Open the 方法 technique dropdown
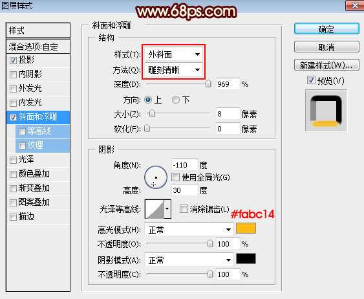This screenshot has height=299, width=364. point(174,70)
